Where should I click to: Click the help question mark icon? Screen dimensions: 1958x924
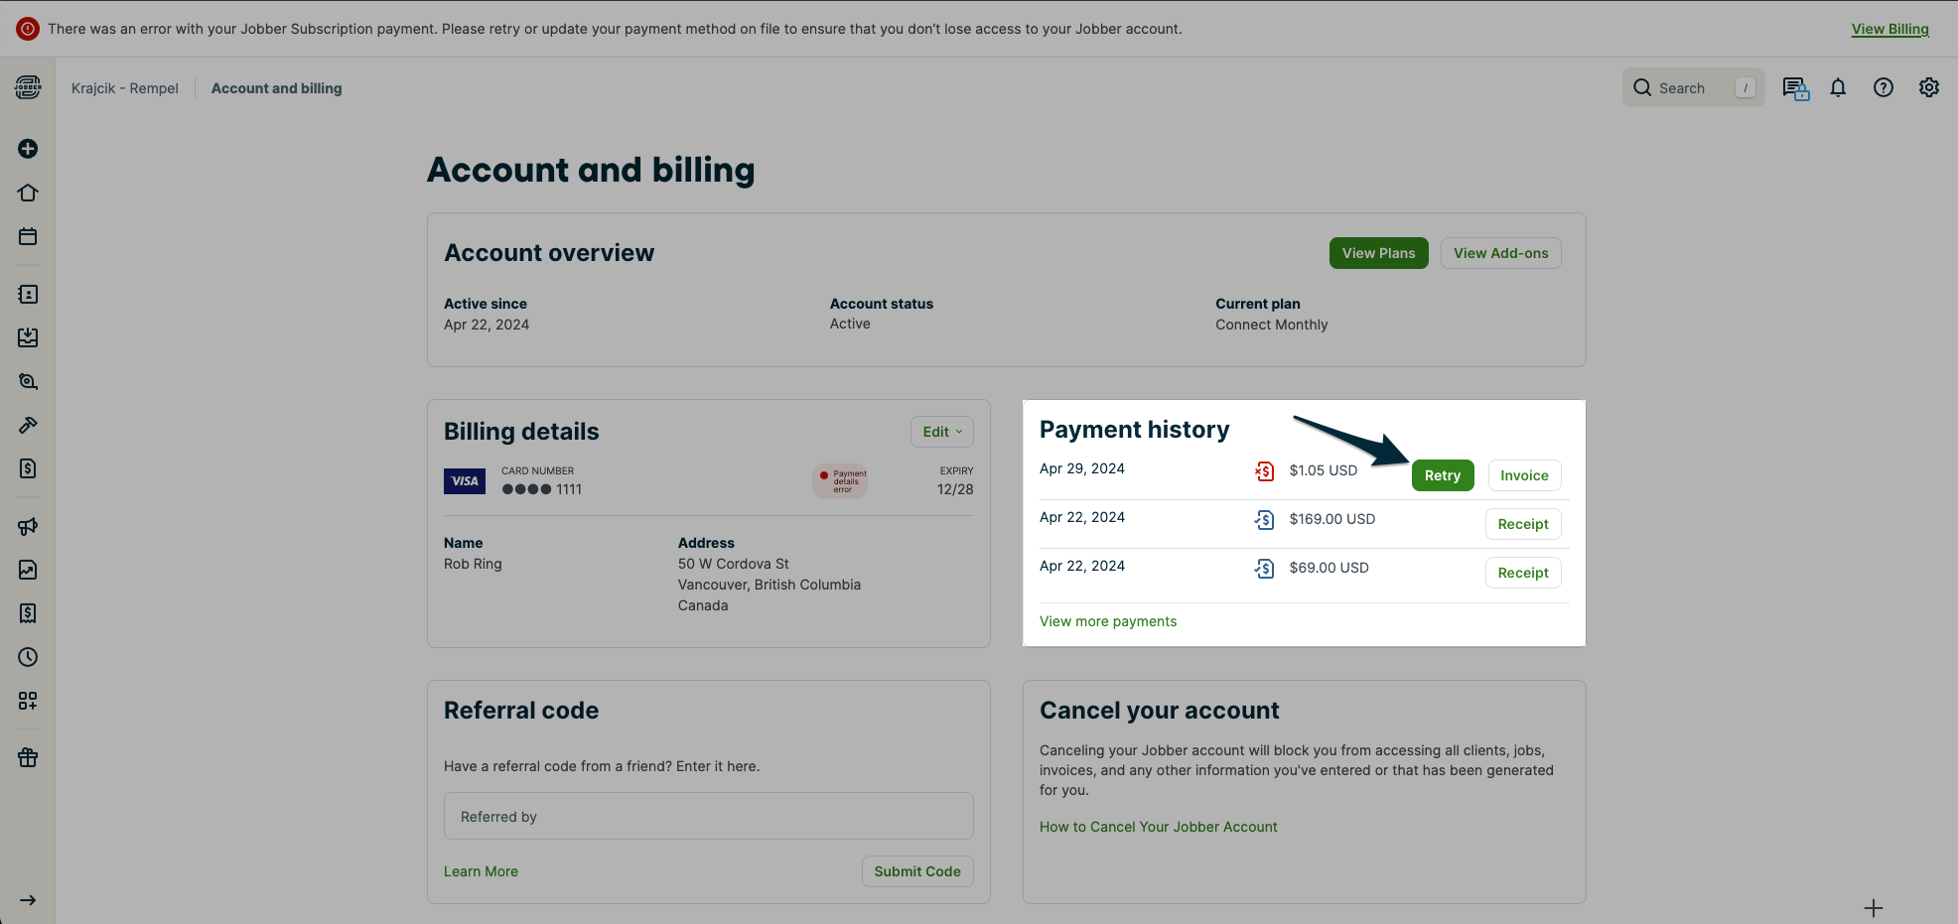coord(1884,87)
